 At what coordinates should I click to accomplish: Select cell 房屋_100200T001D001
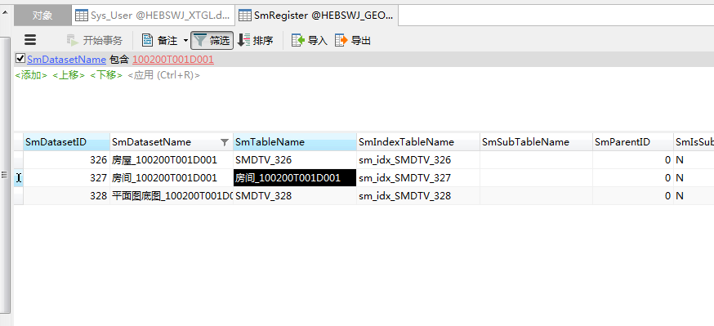point(172,160)
